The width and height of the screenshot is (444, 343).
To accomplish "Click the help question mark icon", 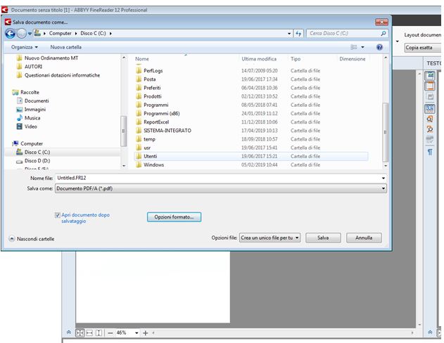I will tap(379, 47).
